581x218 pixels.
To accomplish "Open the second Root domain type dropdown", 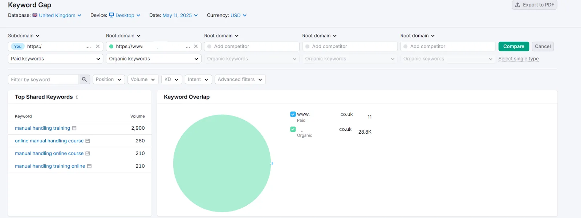I will pyautogui.click(x=123, y=35).
